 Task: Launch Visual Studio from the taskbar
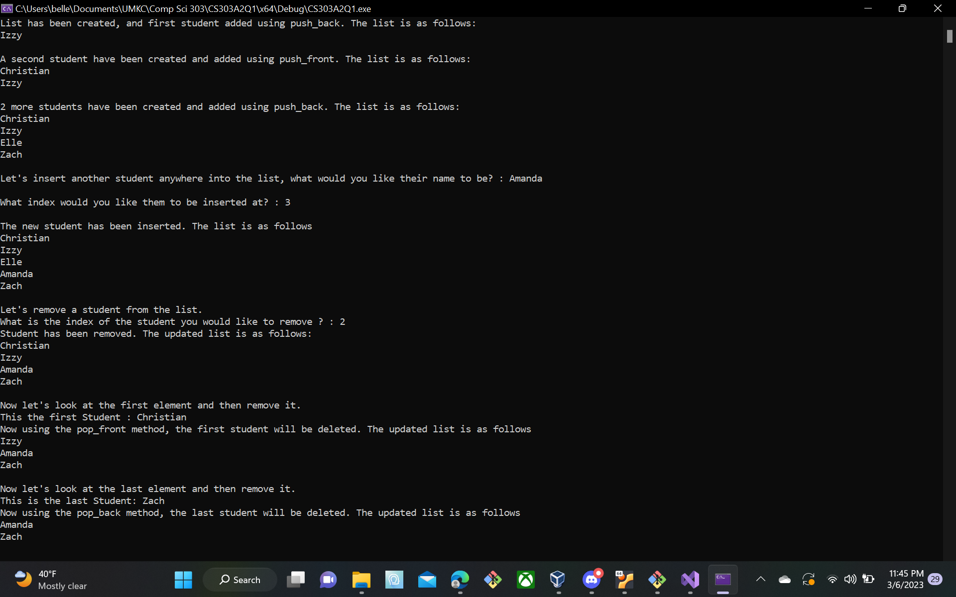pyautogui.click(x=690, y=580)
